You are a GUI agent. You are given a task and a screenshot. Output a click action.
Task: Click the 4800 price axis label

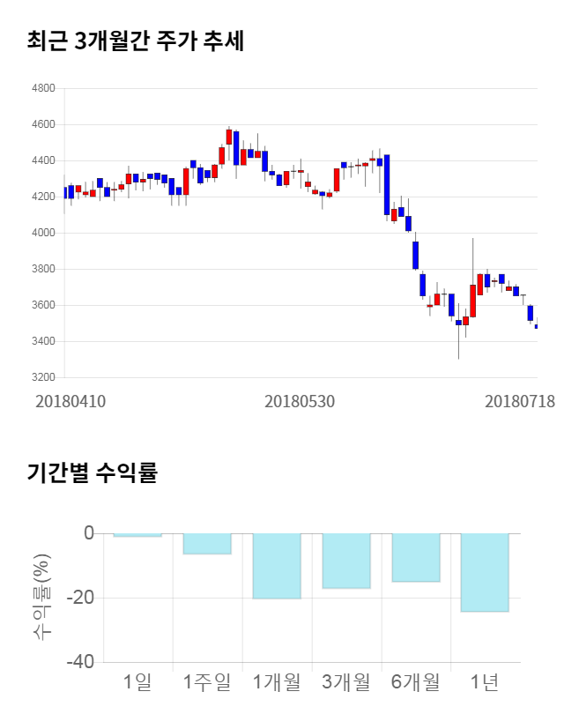pyautogui.click(x=43, y=88)
